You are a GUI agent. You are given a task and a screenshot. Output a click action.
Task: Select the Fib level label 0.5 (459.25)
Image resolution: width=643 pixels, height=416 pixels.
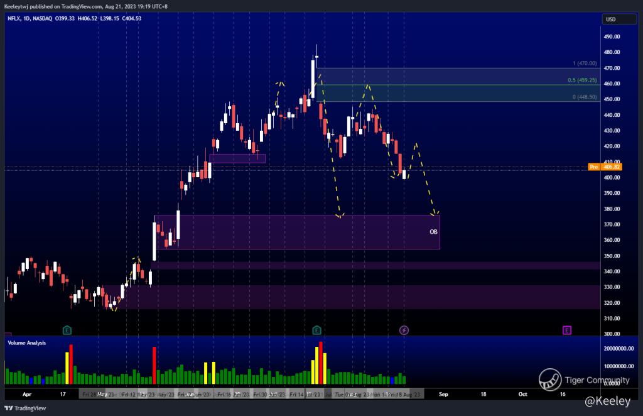click(x=582, y=80)
